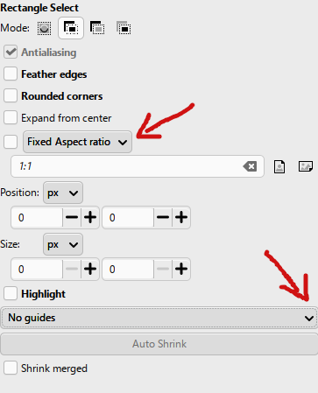Click the Auto Shrink button
The width and height of the screenshot is (318, 393).
coord(159,344)
